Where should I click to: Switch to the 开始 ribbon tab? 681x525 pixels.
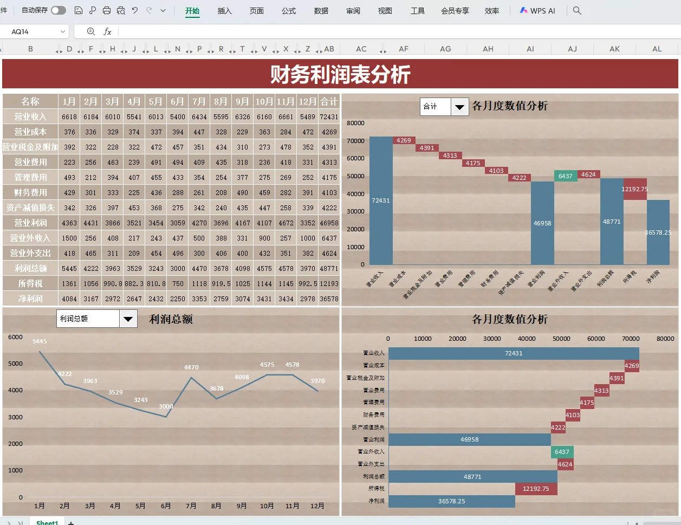tap(192, 11)
